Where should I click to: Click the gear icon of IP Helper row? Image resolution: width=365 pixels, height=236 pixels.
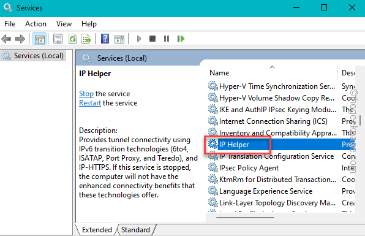pyautogui.click(x=213, y=144)
